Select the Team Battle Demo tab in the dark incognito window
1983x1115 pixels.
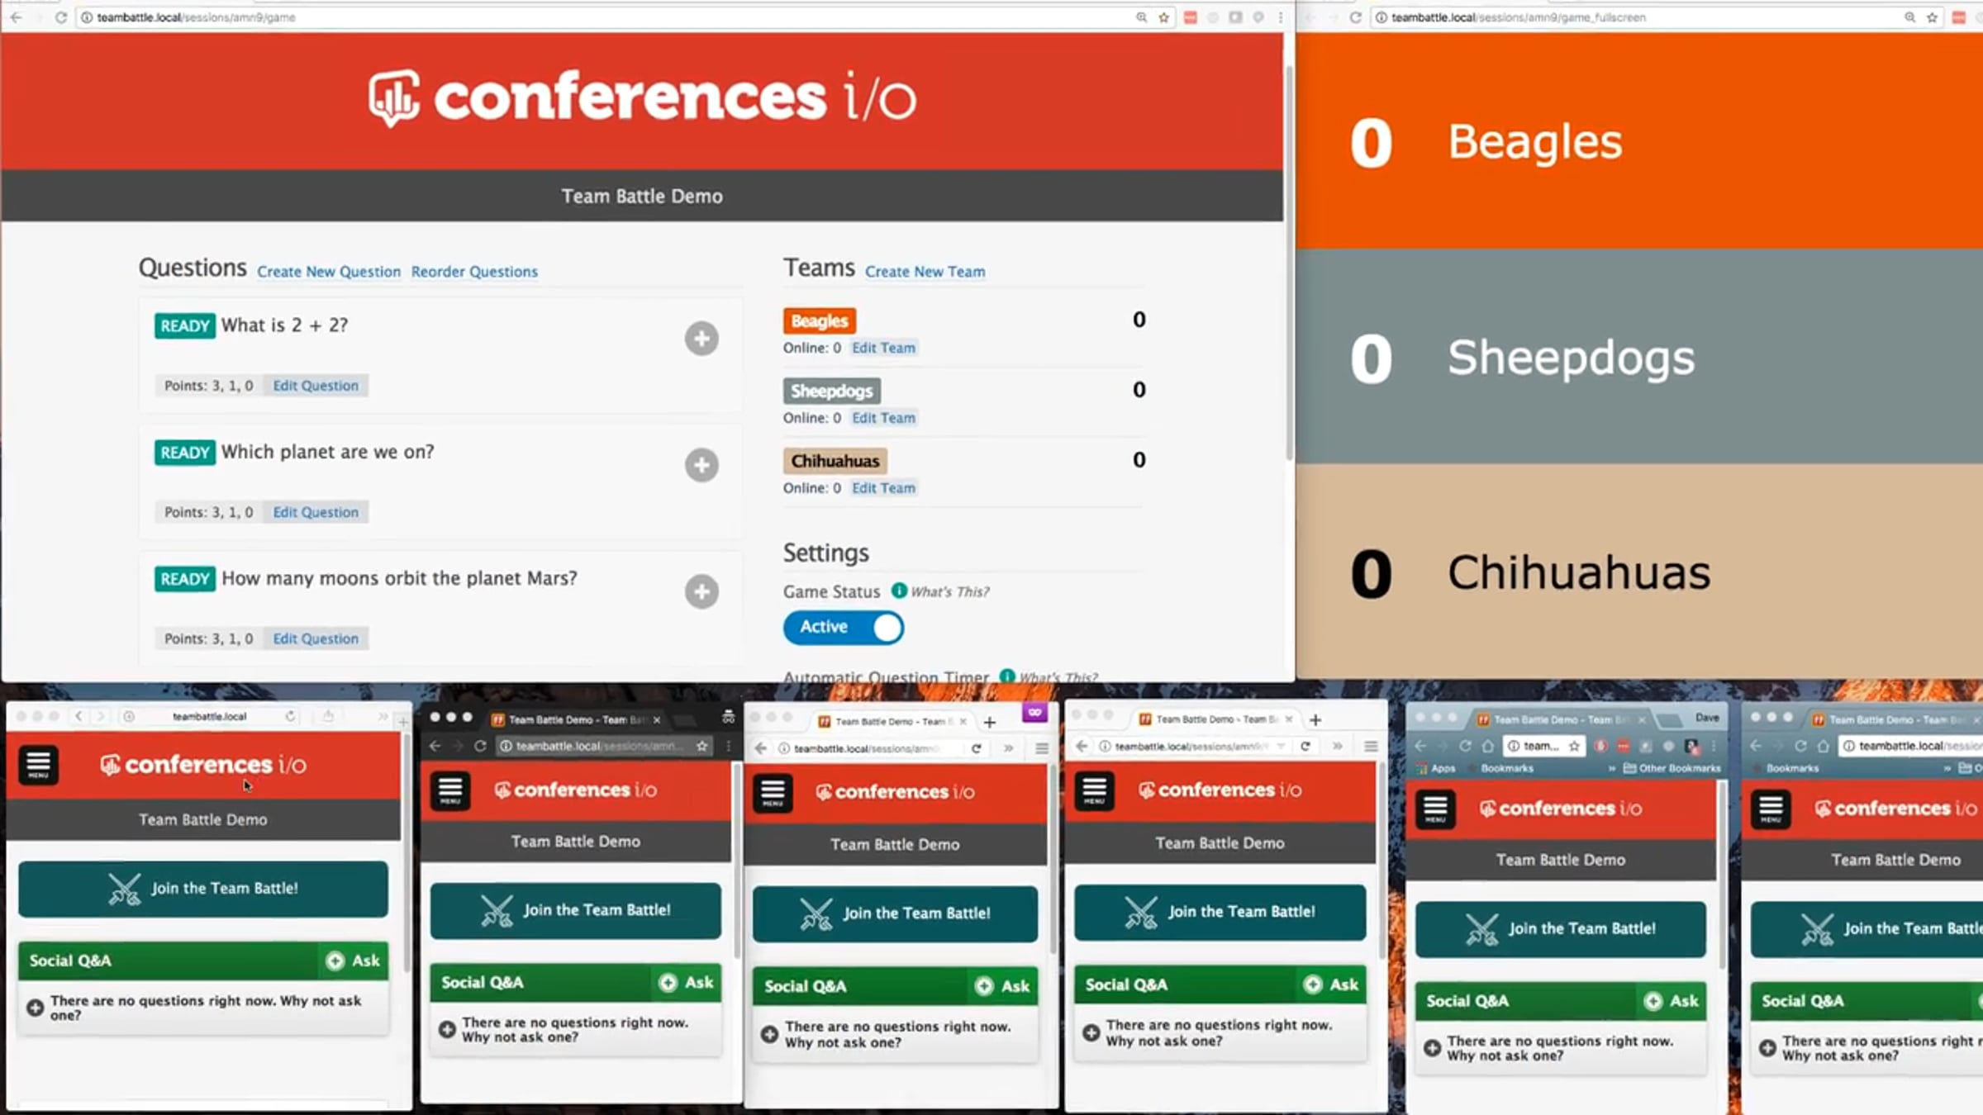[x=576, y=719]
